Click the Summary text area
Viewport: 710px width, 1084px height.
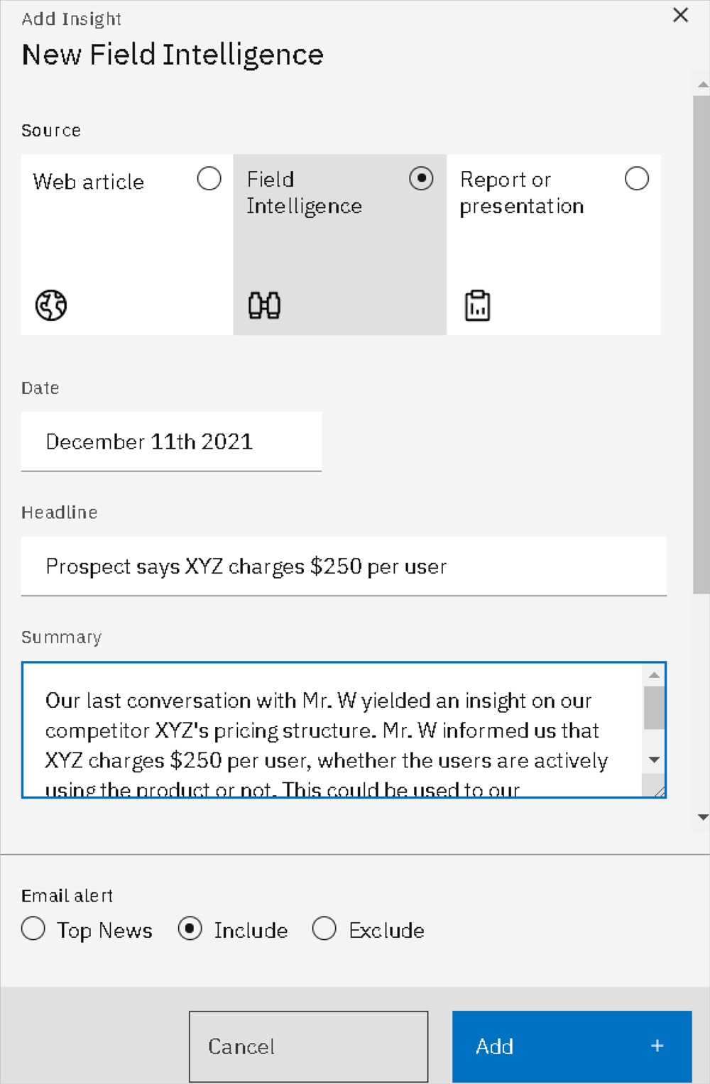click(x=332, y=730)
